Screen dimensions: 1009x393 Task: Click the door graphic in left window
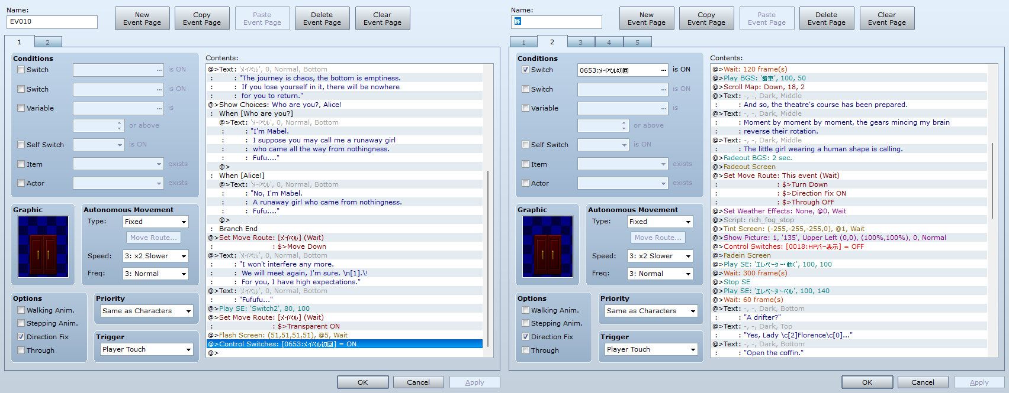[x=43, y=246]
